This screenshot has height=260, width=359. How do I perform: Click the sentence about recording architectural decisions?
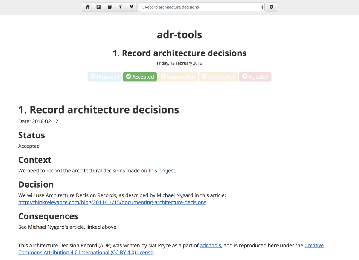(97, 171)
